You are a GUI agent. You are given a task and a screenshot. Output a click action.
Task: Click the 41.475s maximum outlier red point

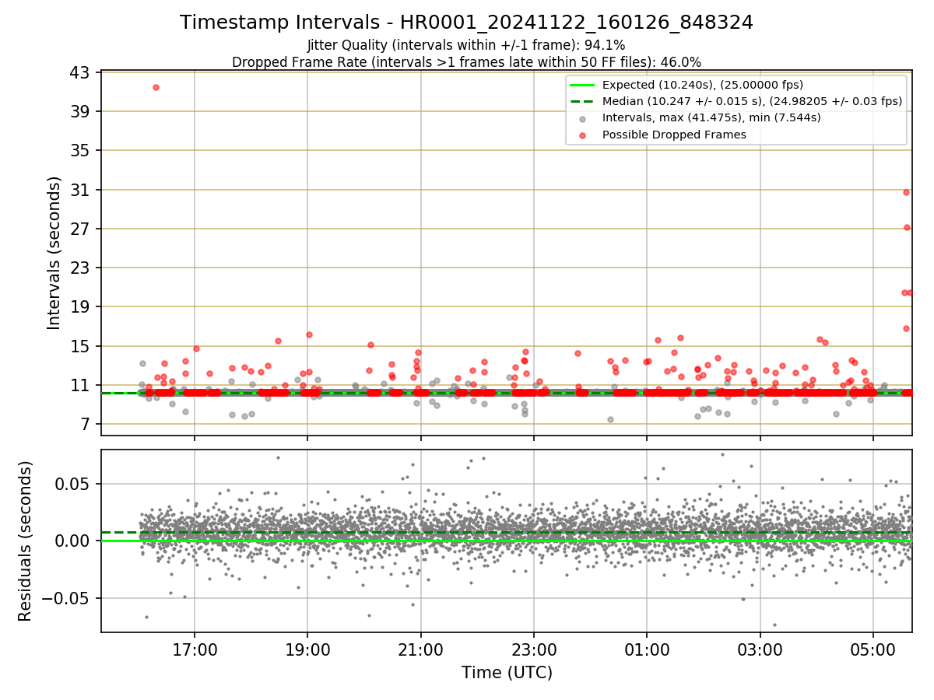(x=156, y=87)
